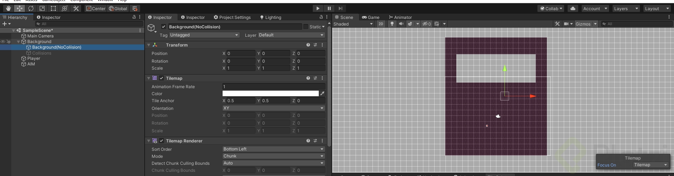Screen dimensions: 674x176
Task: Disable the Tilemap Renderer checkbox
Action: [x=161, y=141]
